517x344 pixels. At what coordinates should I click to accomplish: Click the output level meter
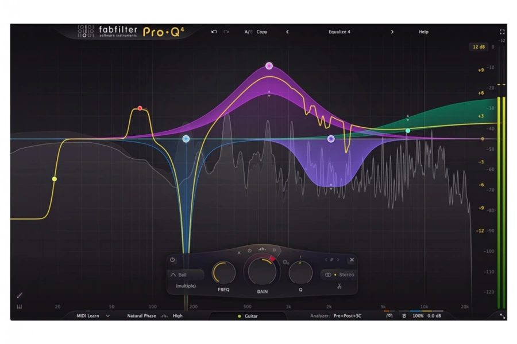[x=501, y=202]
